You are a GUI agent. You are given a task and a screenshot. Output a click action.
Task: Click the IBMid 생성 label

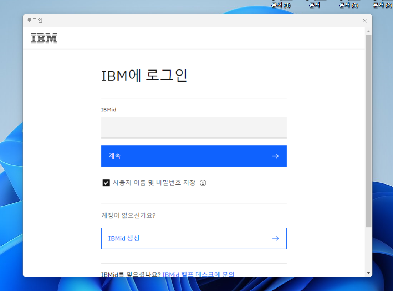(124, 238)
